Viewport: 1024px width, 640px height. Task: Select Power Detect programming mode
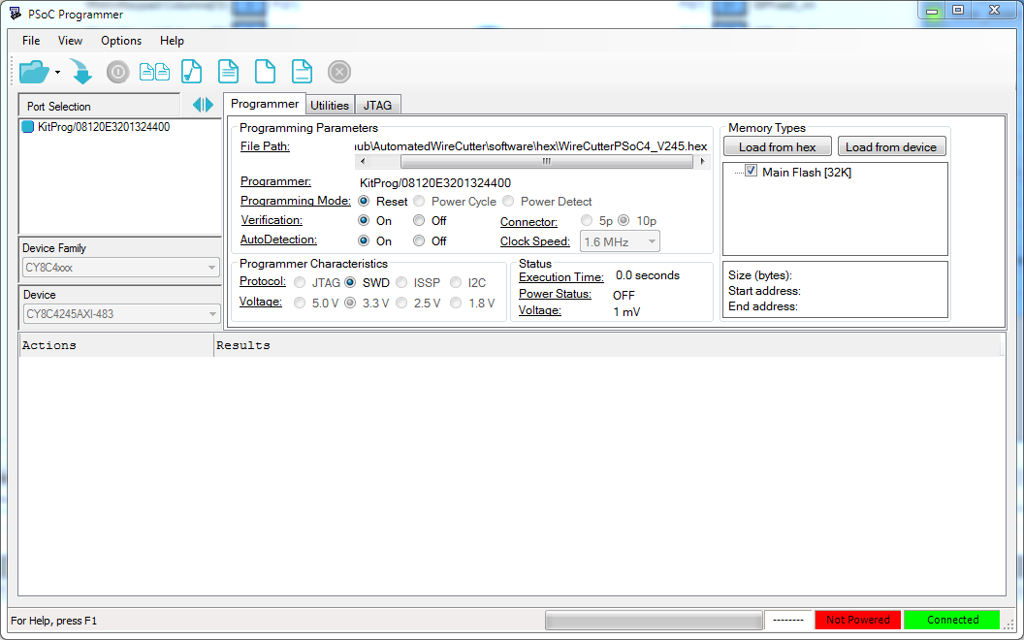pos(508,201)
